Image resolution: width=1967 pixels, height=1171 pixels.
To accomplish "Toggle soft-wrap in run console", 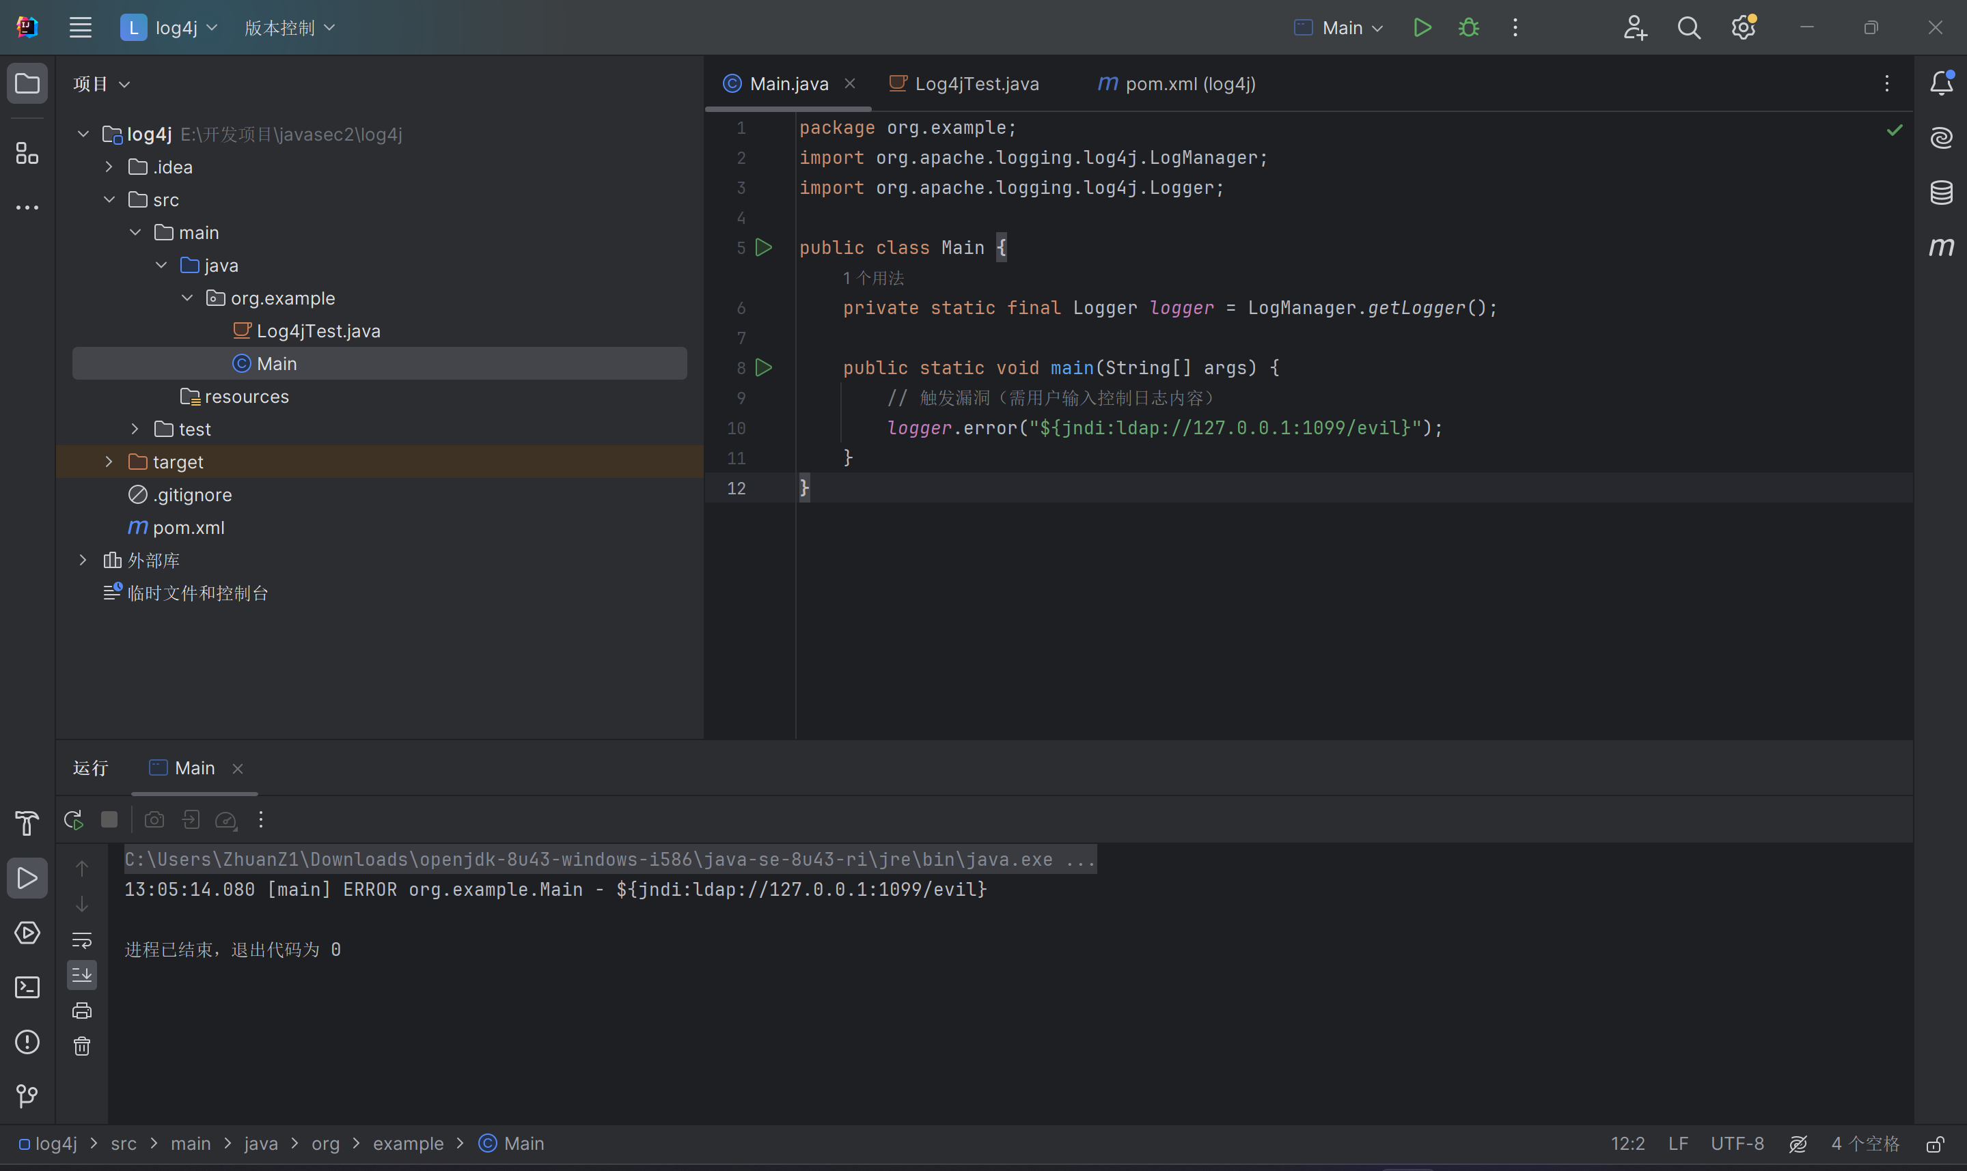I will (x=82, y=940).
